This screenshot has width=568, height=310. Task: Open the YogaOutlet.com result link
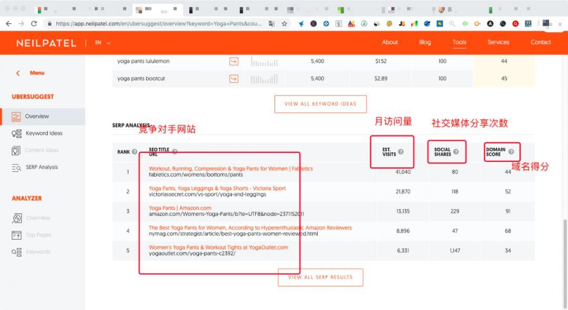[x=218, y=247]
